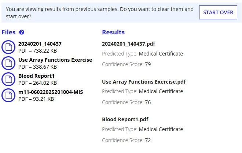Select the m11-06022025201004-MIS file document icon
Screen dimensions: 242x153
[8, 95]
